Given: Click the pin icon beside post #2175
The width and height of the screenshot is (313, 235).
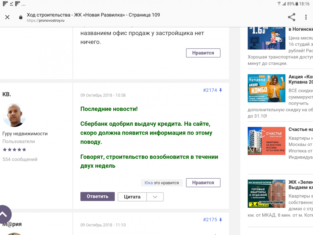Looking at the screenshot, I should [220, 220].
